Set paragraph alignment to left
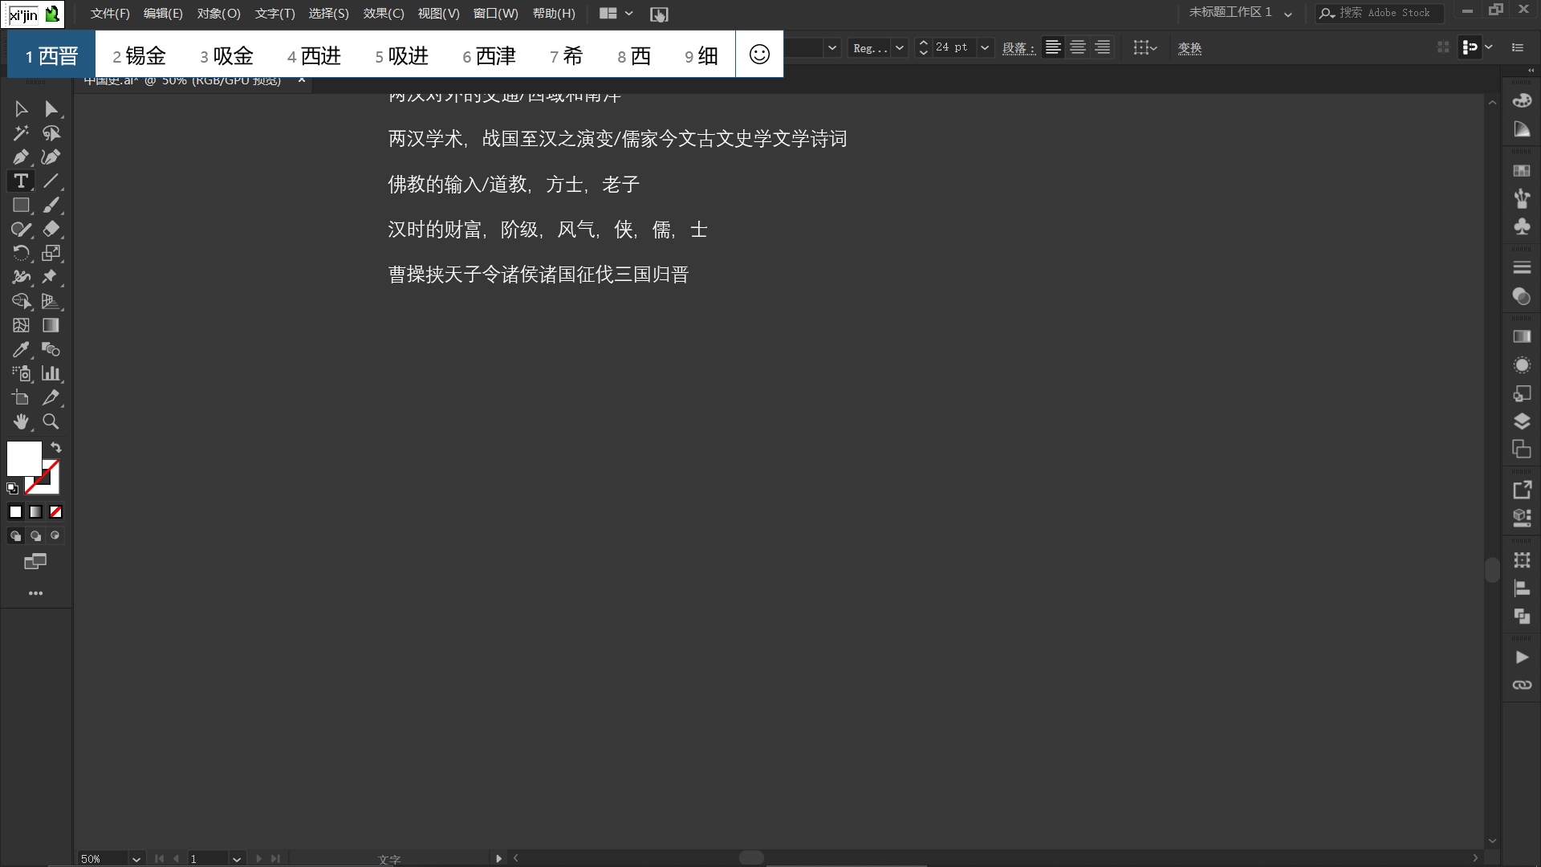This screenshot has height=867, width=1541. coord(1053,47)
